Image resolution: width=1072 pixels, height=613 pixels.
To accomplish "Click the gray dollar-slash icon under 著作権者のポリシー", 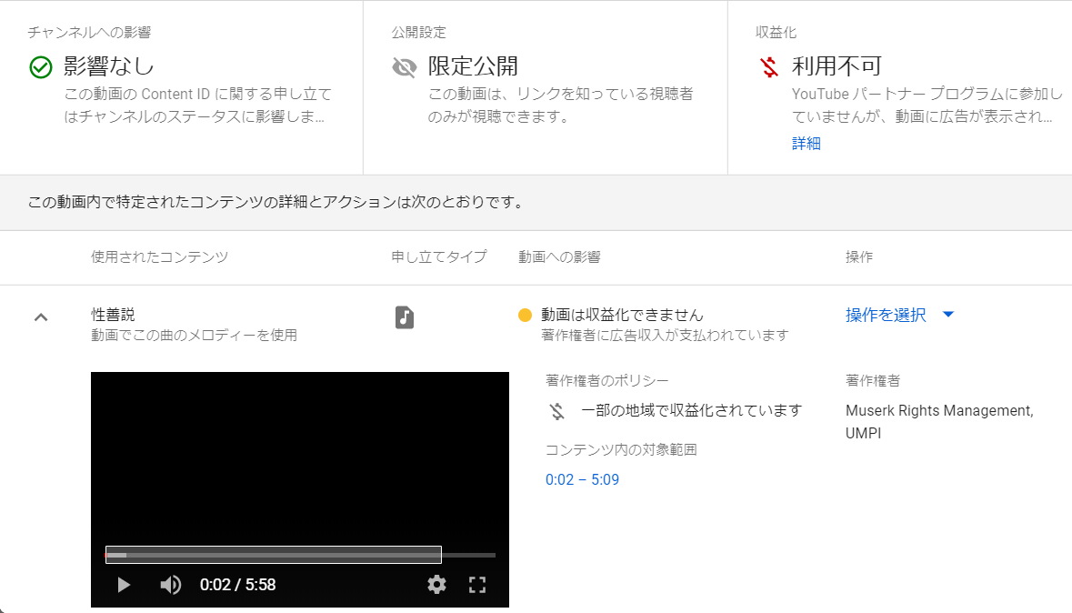I will (x=557, y=411).
